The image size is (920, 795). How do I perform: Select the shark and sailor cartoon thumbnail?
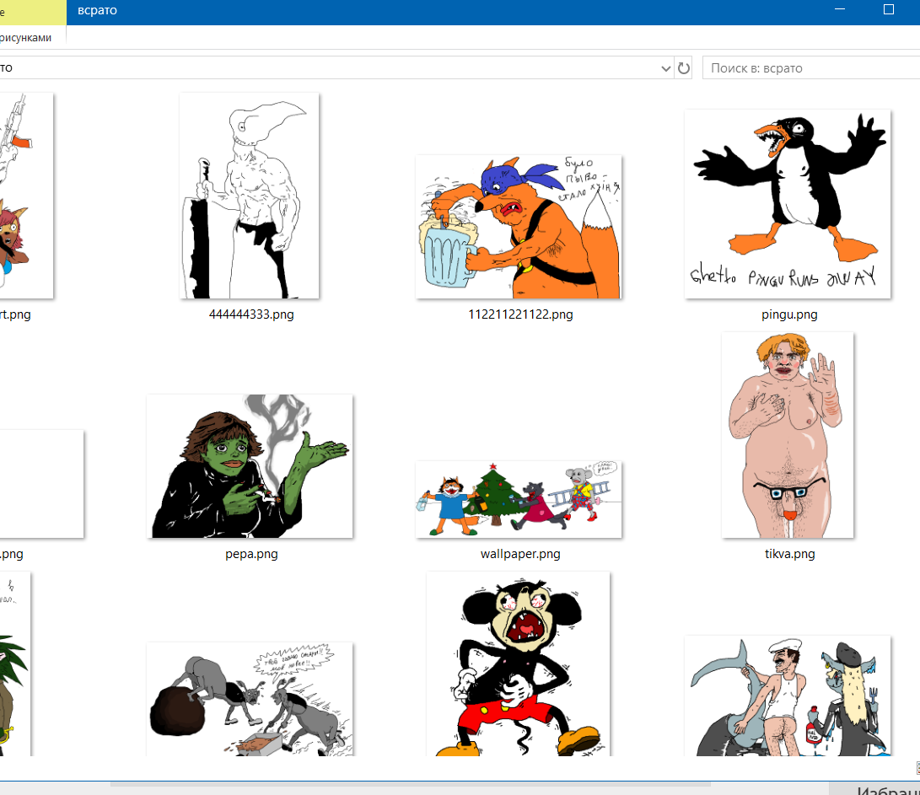pyautogui.click(x=788, y=696)
